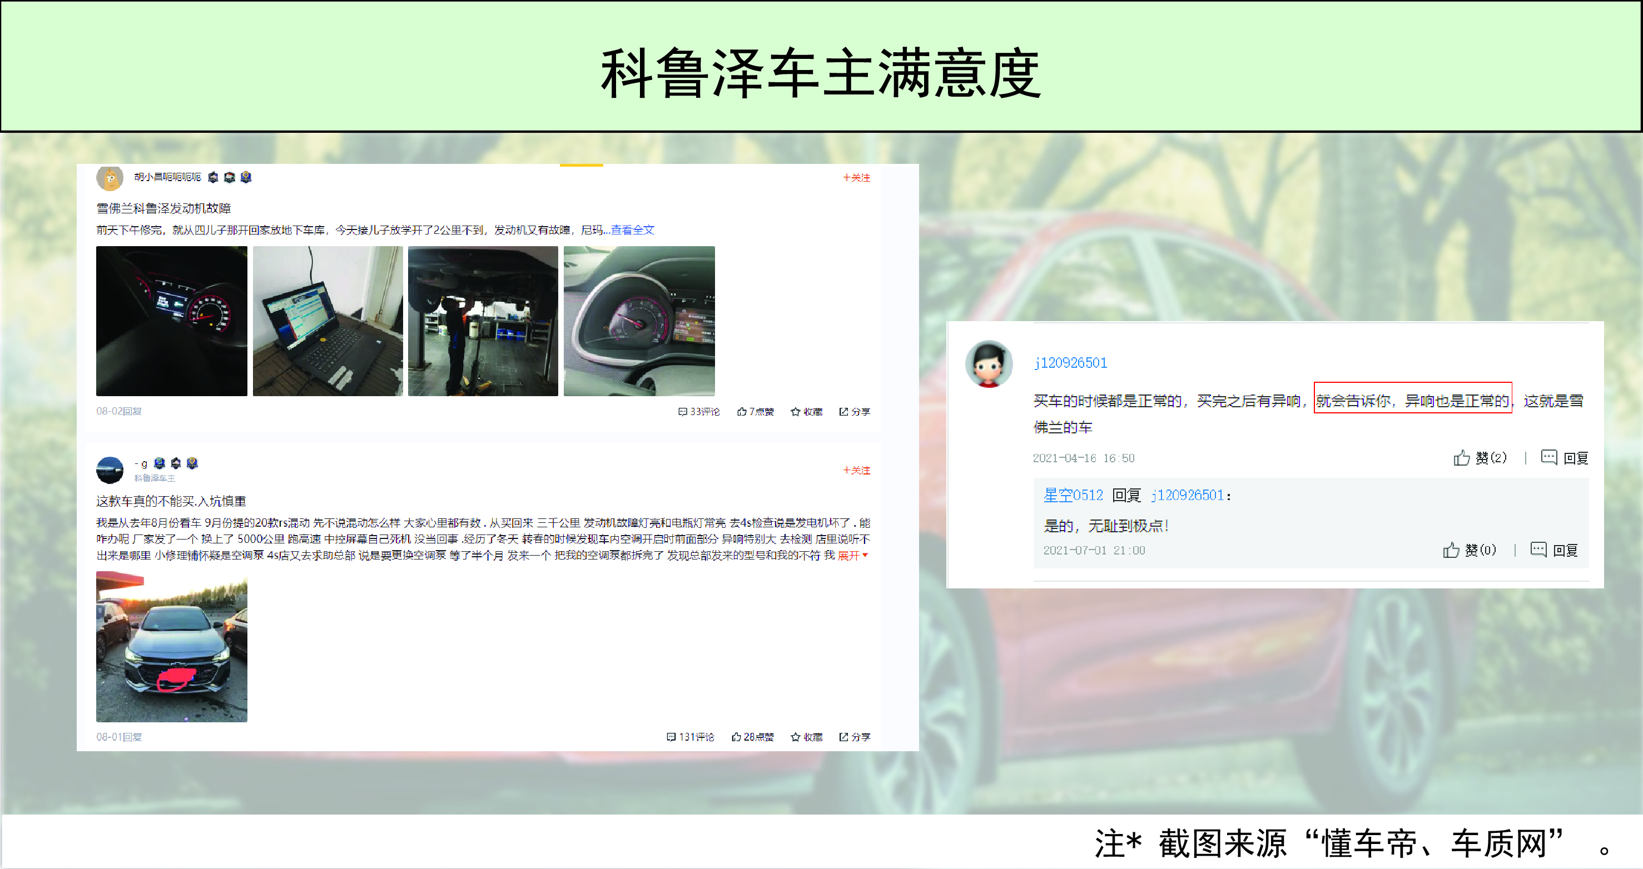The width and height of the screenshot is (1643, 869).
Task: Click post title 这款车真的不能买,入坑慎重
Action: pos(171,501)
